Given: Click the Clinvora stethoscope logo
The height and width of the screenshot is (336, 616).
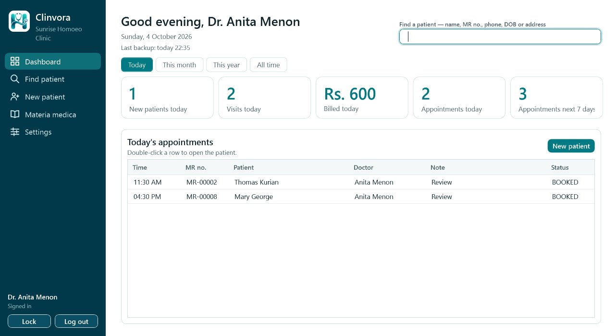Looking at the screenshot, I should 19,21.
